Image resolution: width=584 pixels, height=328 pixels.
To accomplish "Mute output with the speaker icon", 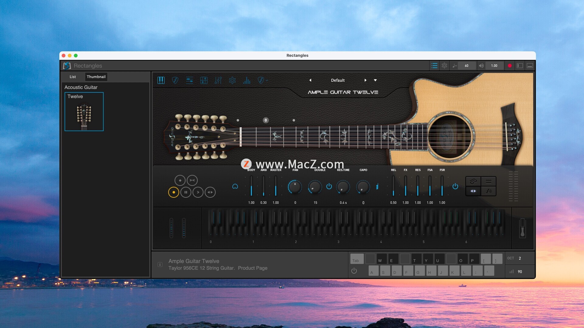I will 481,66.
